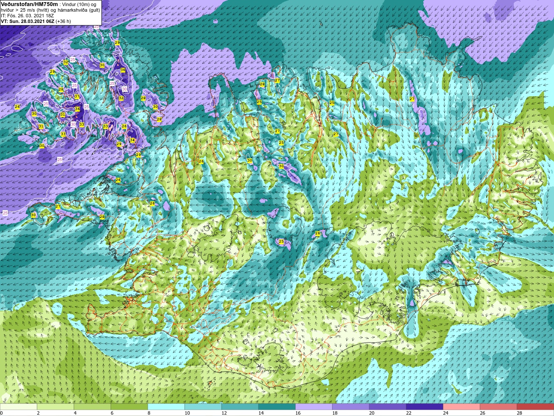The image size is (554, 416).
Task: Click the legend tick label 8
Action: (x=149, y=413)
